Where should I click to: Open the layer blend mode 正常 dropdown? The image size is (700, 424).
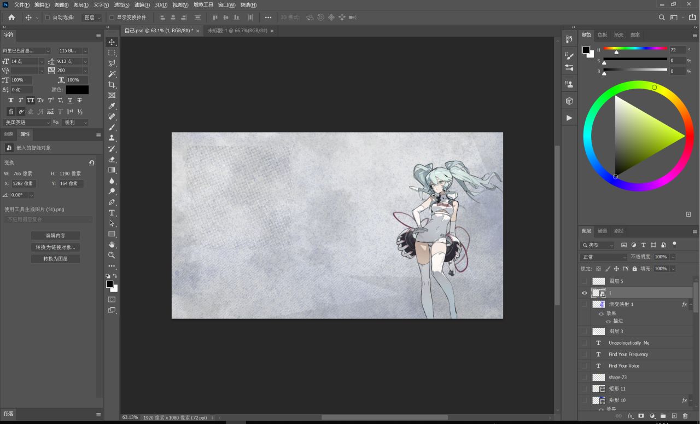604,257
